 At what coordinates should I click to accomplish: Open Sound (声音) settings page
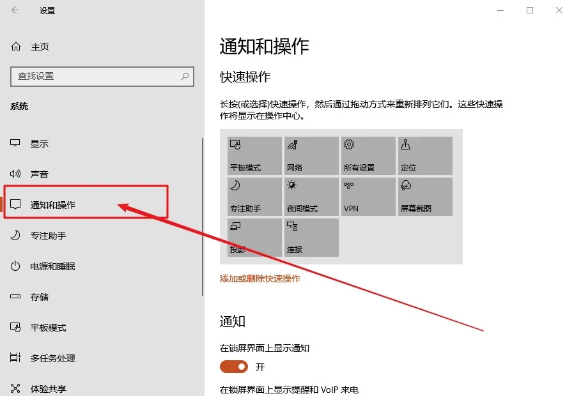(x=39, y=174)
